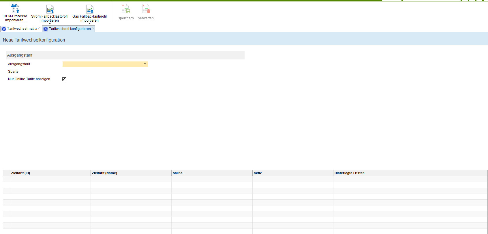Click the Speichern save icon
Screen dimensions: 488x234
(126, 9)
